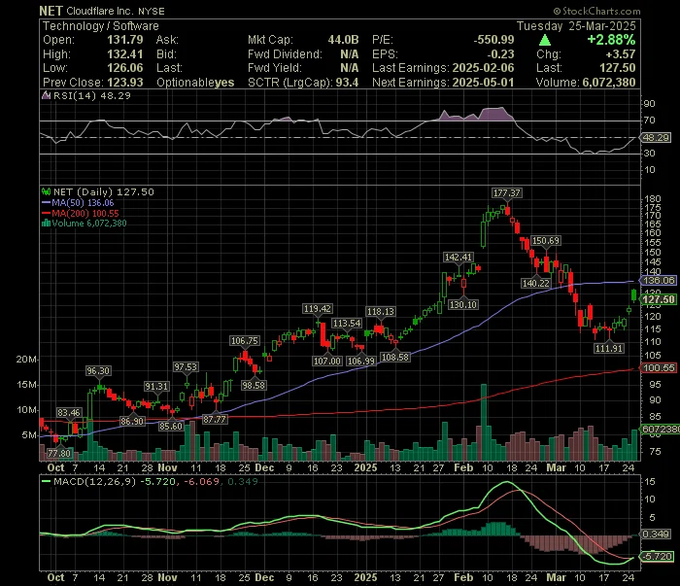Click the EPS value -0.23
Screen dimensions: 680x586
(x=500, y=54)
